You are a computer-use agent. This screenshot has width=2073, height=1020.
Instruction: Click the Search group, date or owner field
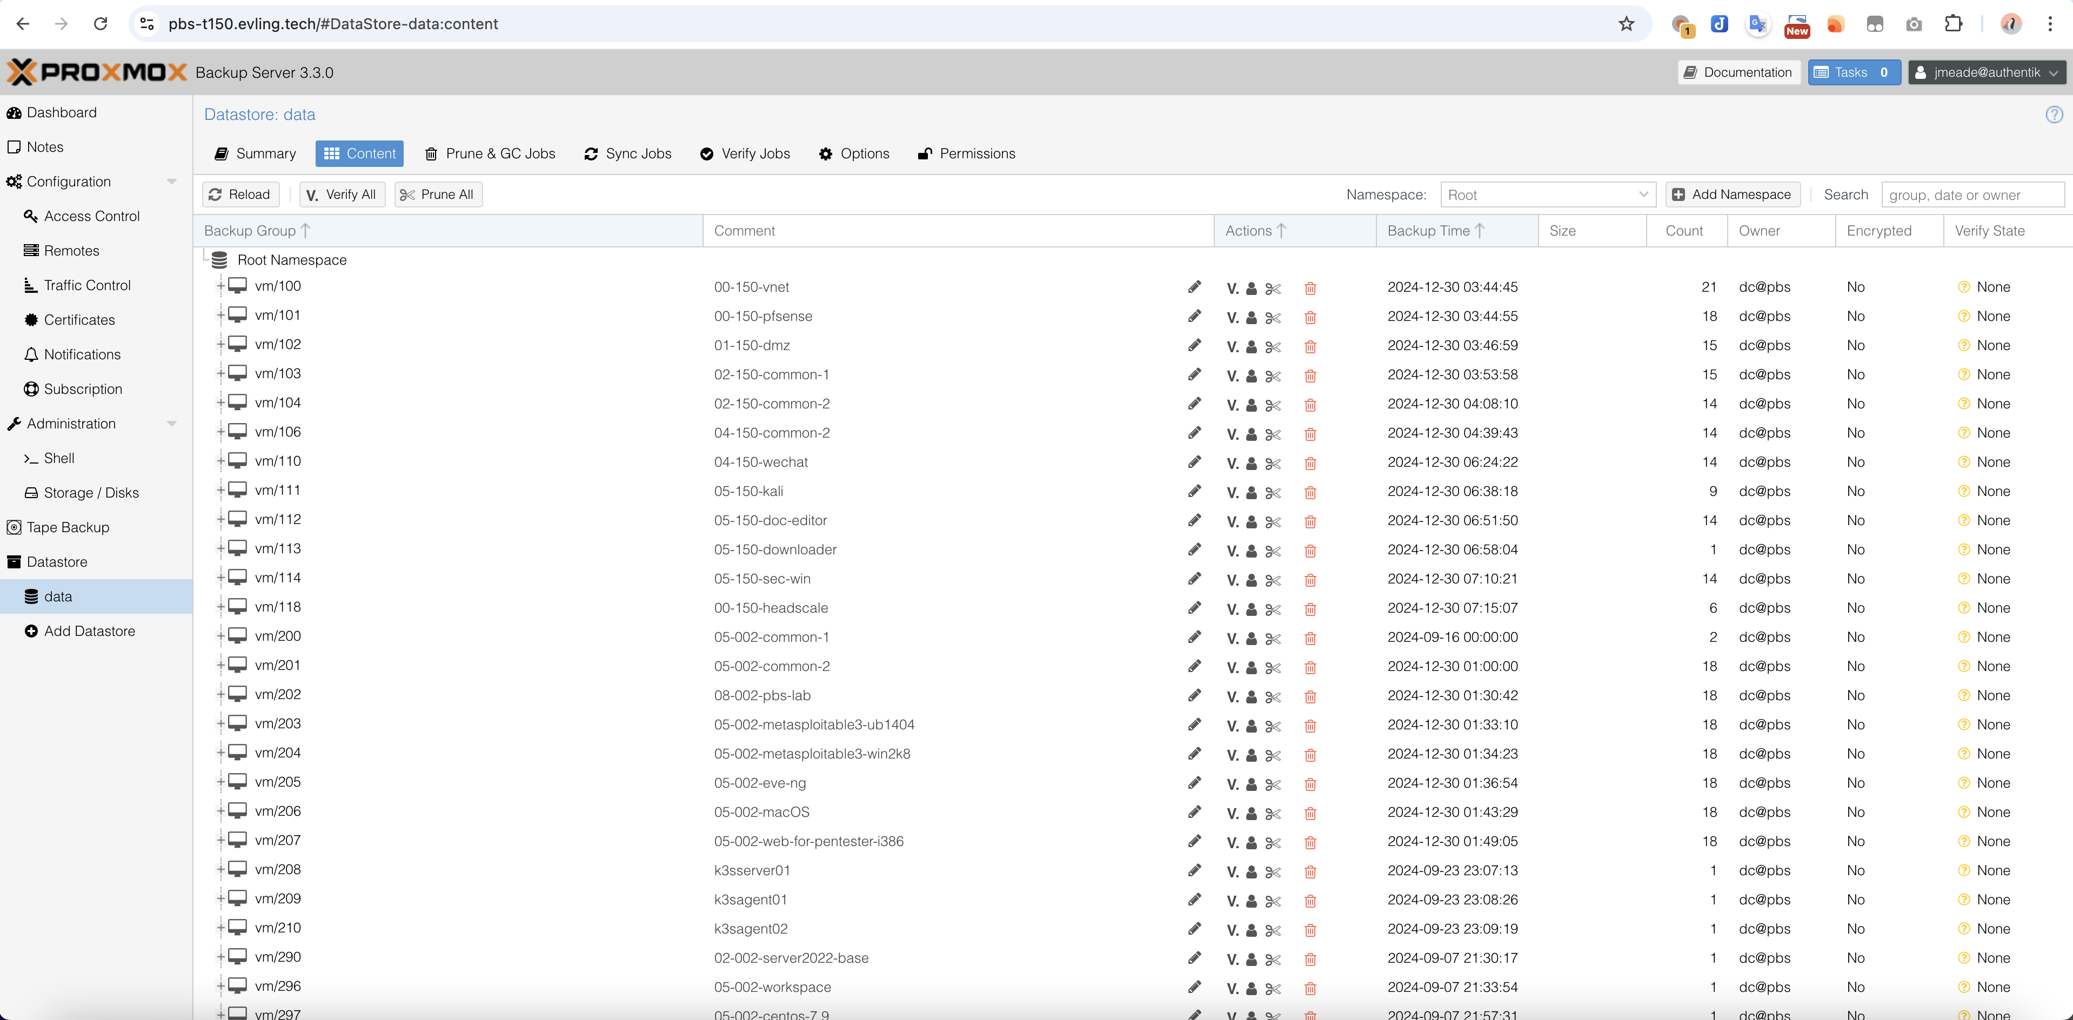pyautogui.click(x=1971, y=194)
